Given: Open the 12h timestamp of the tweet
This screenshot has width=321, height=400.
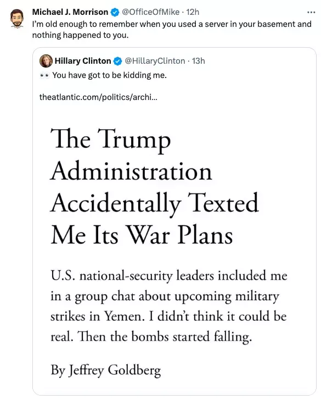Looking at the screenshot, I should click(x=193, y=12).
